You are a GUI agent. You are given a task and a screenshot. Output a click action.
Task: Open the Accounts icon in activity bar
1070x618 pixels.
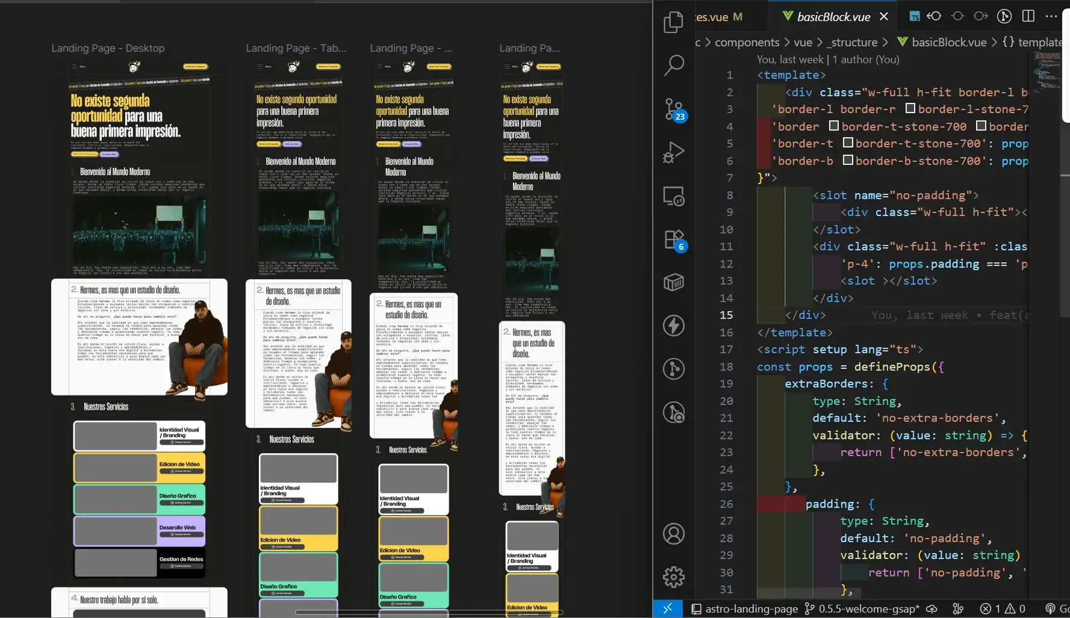click(x=673, y=534)
